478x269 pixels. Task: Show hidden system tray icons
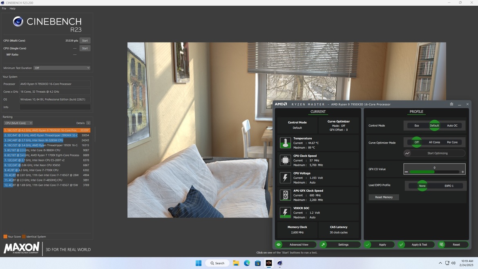[440, 263]
